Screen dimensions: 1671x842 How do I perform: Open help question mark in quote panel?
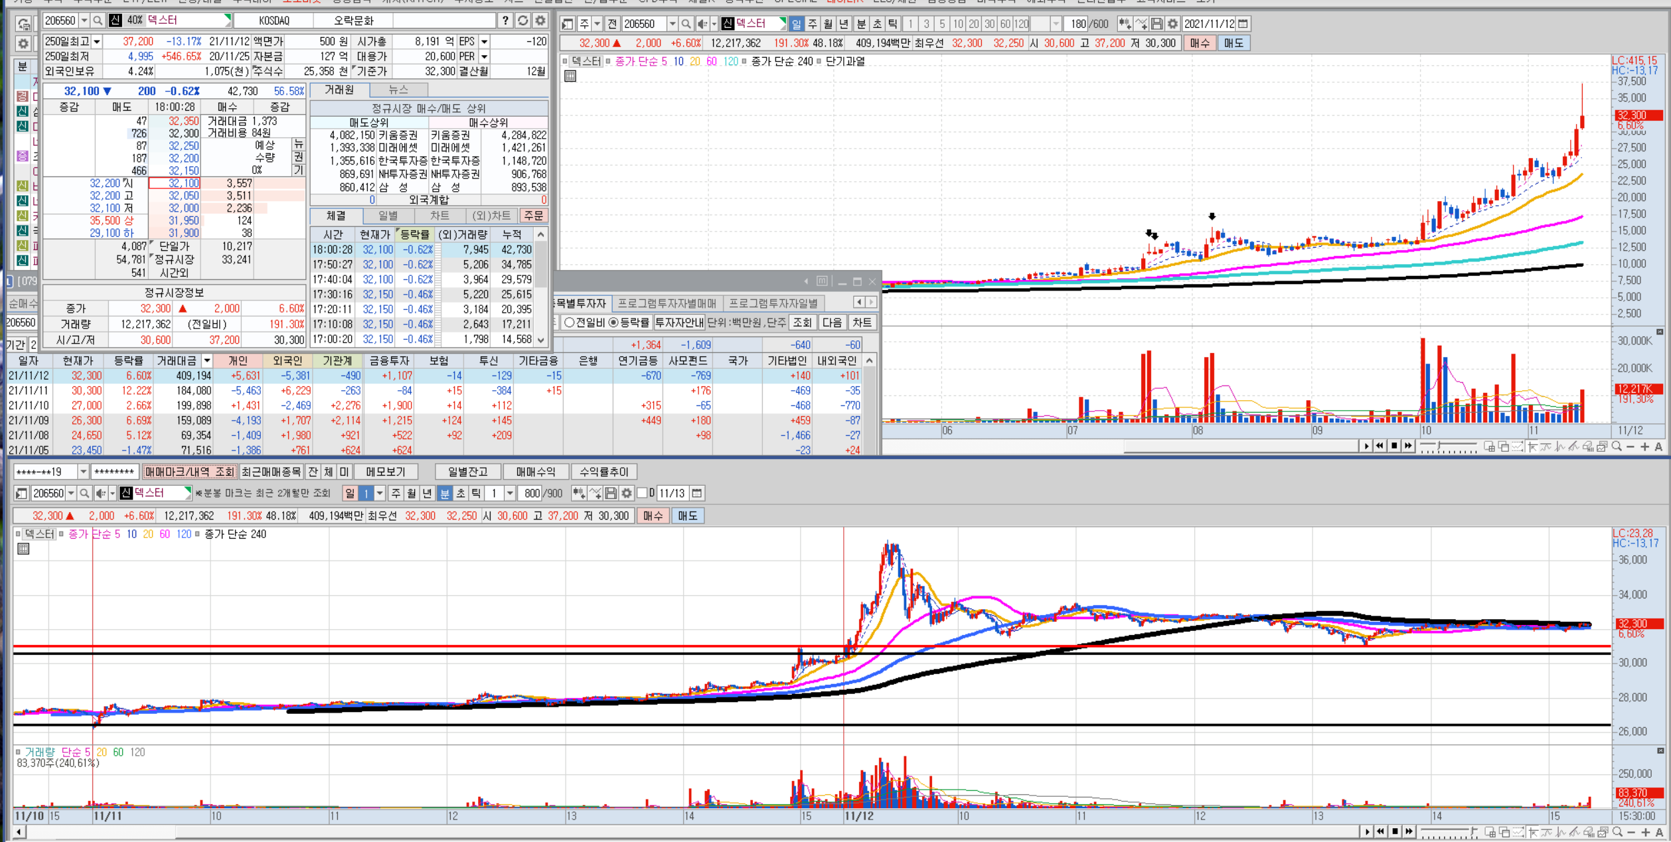pyautogui.click(x=506, y=21)
